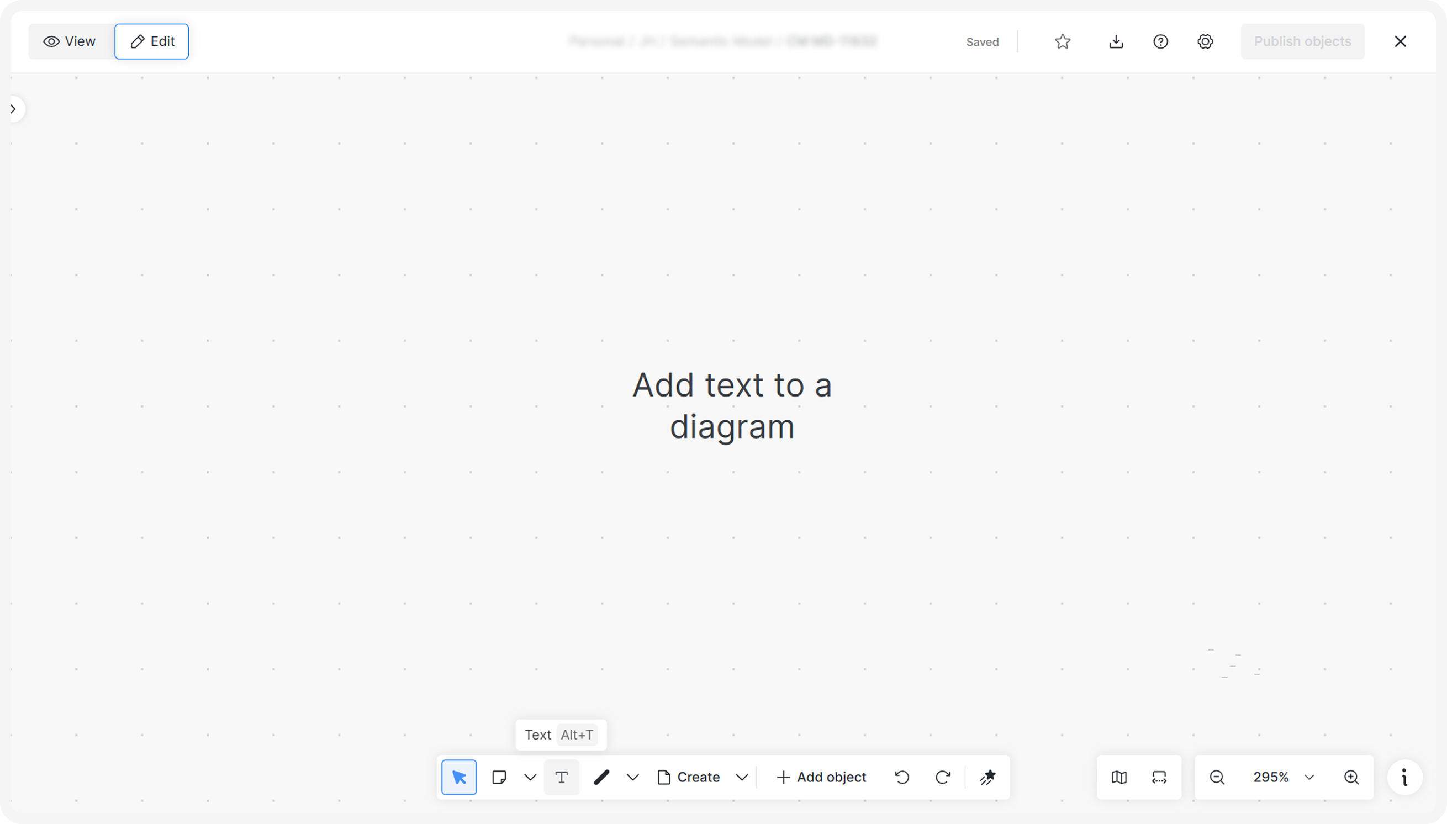Image resolution: width=1447 pixels, height=824 pixels.
Task: Toggle the minimap map icon
Action: tap(1119, 777)
